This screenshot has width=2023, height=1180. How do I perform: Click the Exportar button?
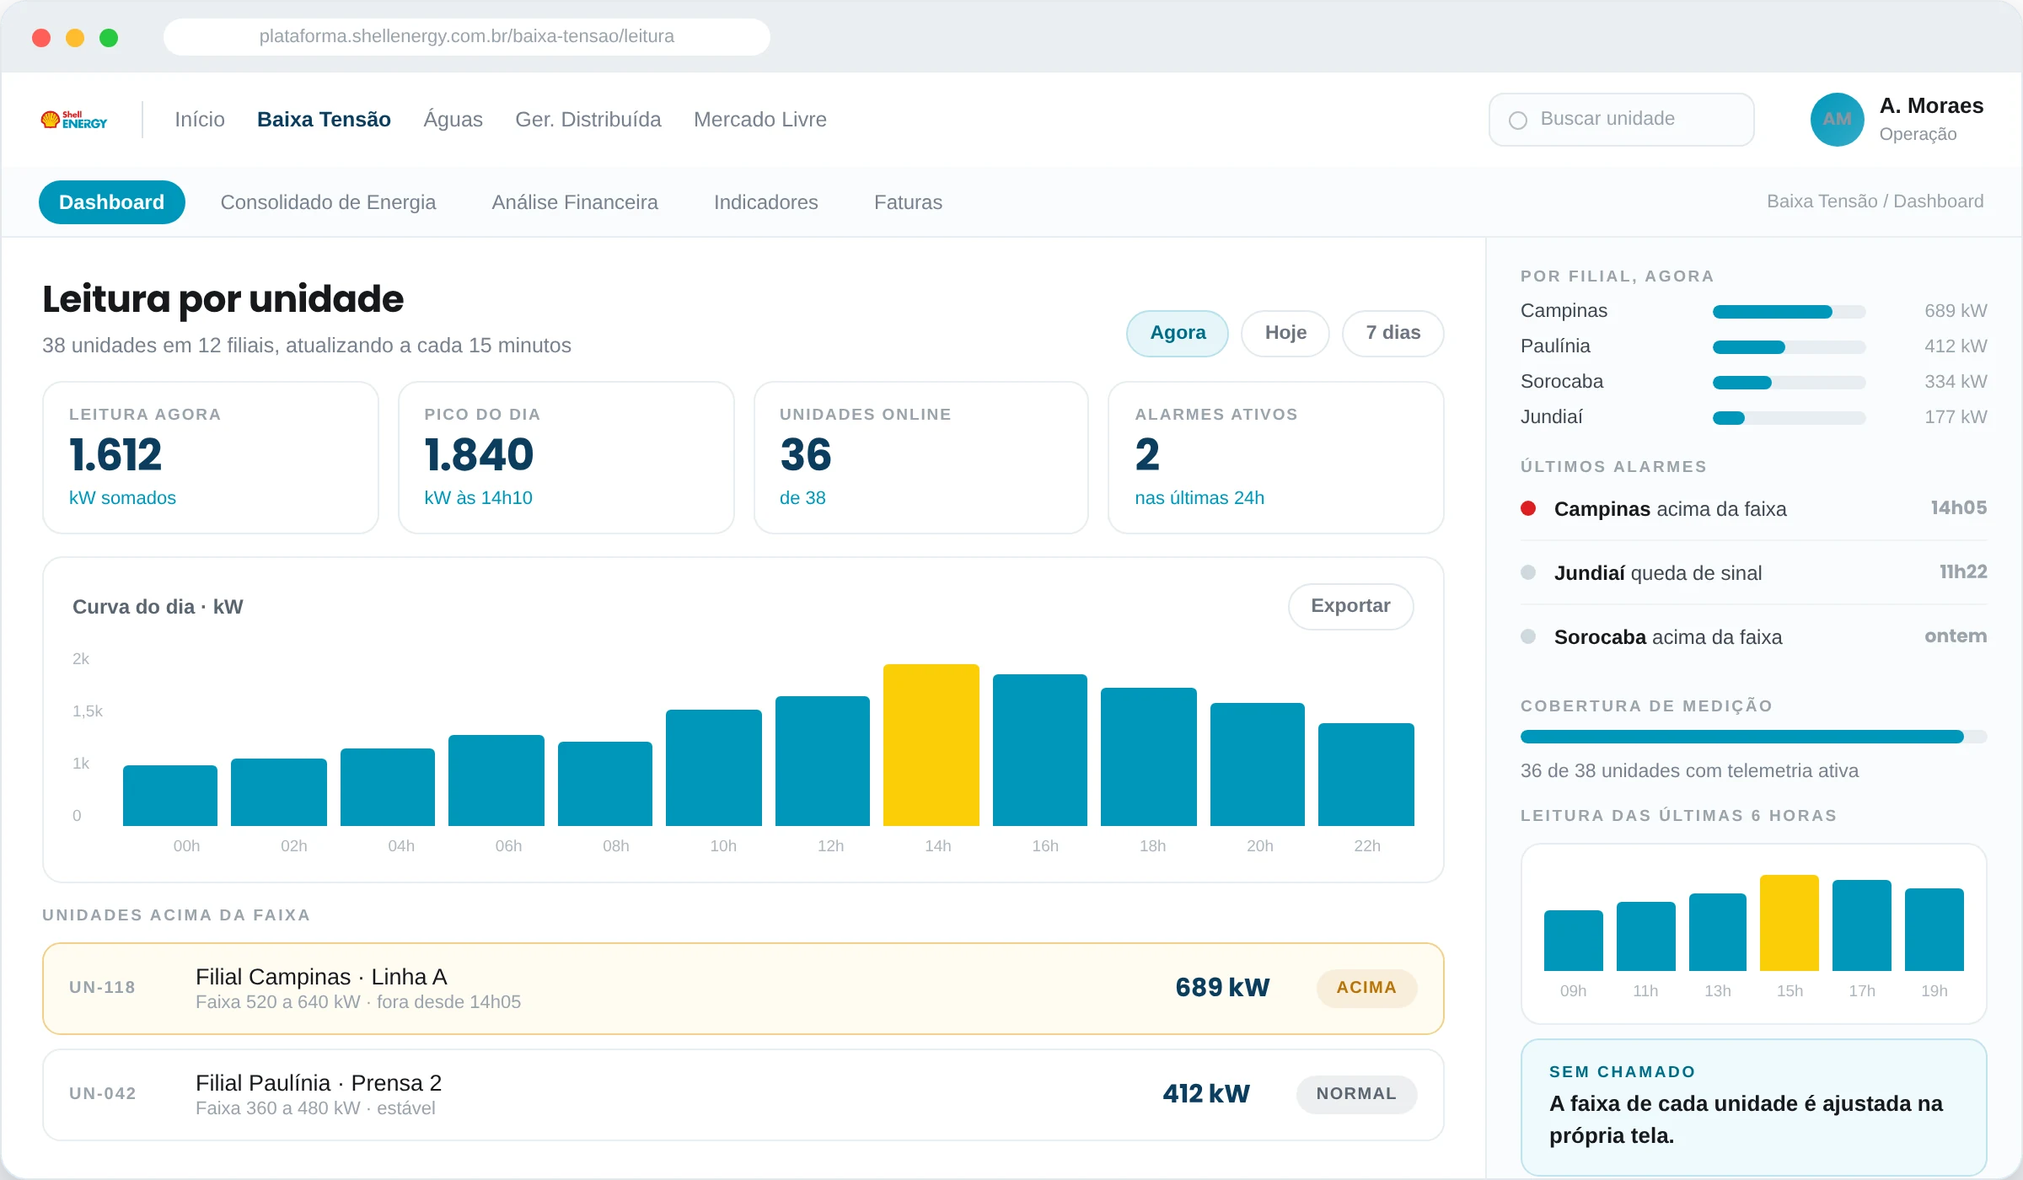point(1350,606)
